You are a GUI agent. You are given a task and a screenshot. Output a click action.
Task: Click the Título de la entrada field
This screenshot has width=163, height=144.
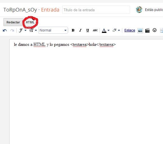tap(96, 10)
